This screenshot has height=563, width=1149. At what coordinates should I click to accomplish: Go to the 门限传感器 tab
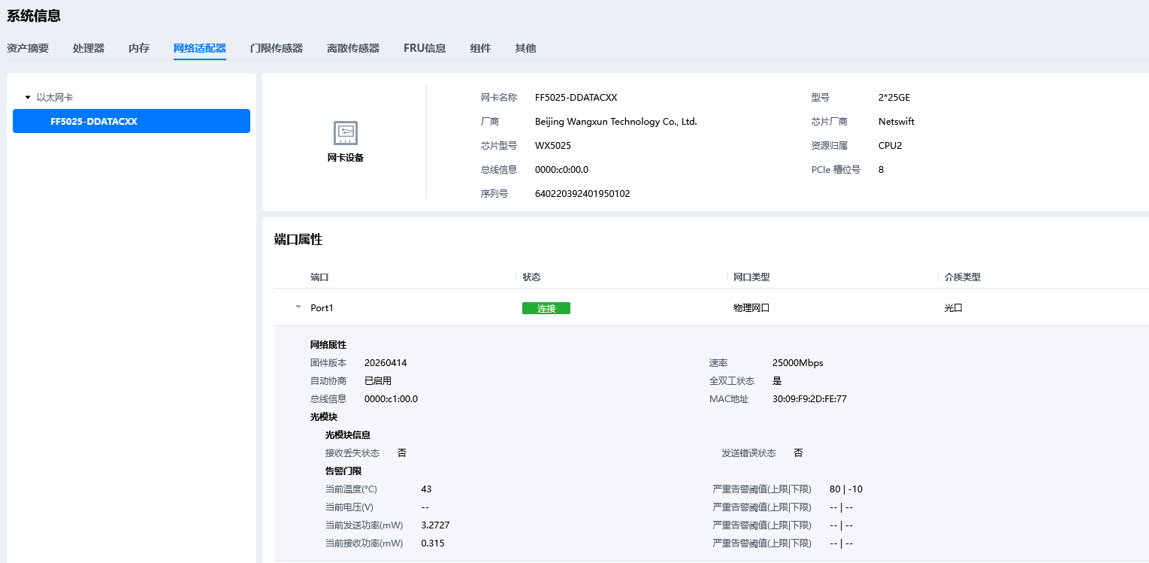(277, 48)
